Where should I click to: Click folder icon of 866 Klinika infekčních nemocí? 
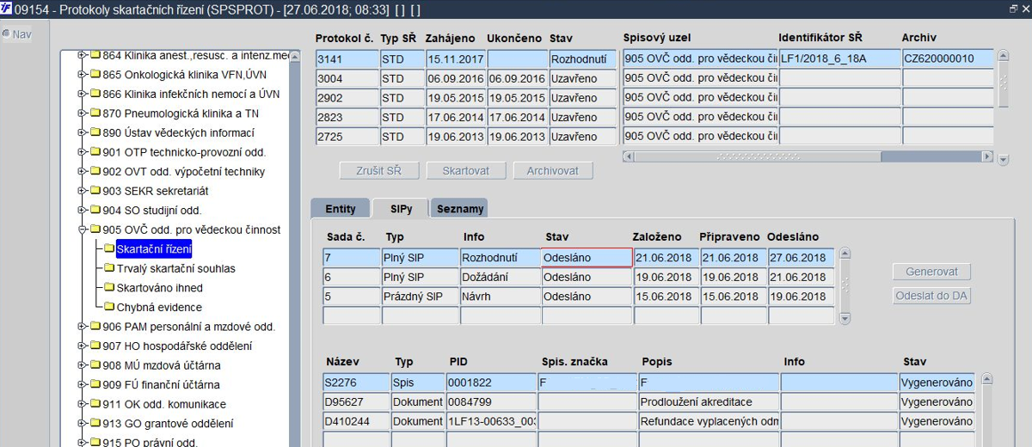pos(95,94)
